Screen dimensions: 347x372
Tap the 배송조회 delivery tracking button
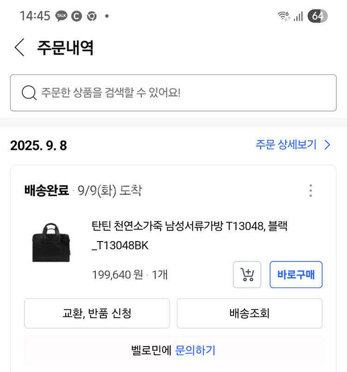[249, 314]
